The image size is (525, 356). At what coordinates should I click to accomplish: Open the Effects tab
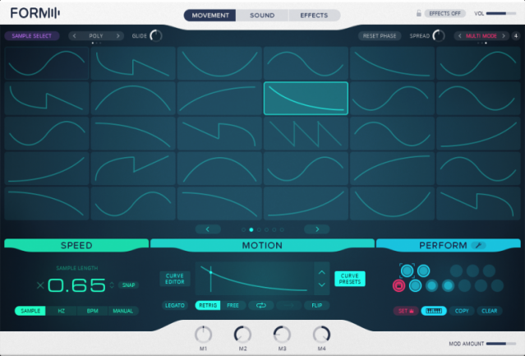pyautogui.click(x=314, y=16)
